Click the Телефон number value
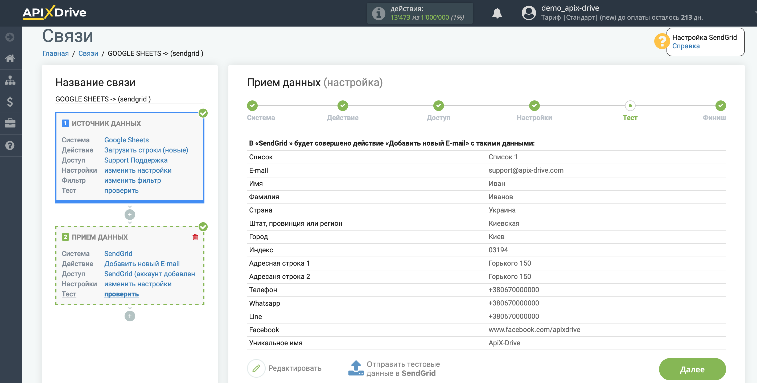The width and height of the screenshot is (757, 383). tap(514, 290)
